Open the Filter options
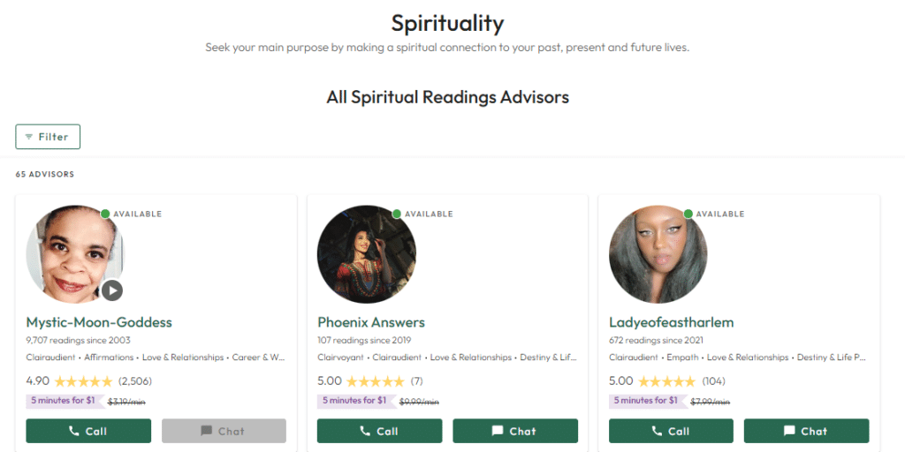 tap(48, 137)
